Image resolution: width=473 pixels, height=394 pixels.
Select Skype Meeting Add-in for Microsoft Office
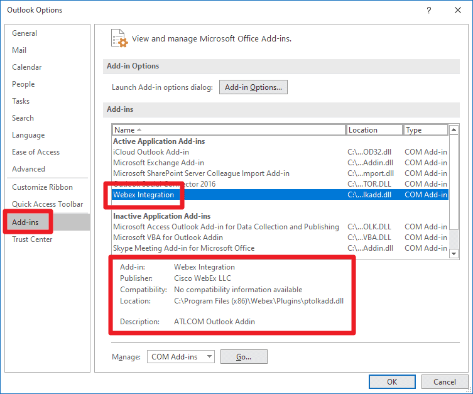pos(280,248)
